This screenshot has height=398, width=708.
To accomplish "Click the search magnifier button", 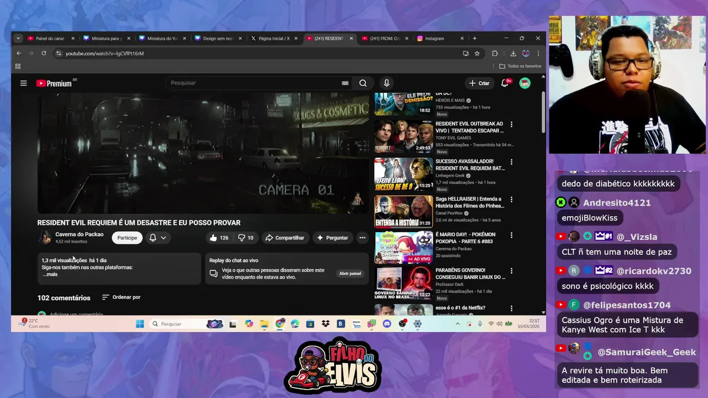I will (363, 83).
